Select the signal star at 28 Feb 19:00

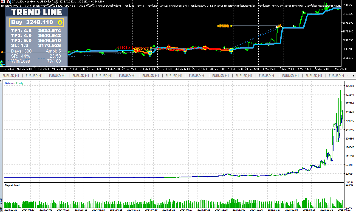[231, 50]
